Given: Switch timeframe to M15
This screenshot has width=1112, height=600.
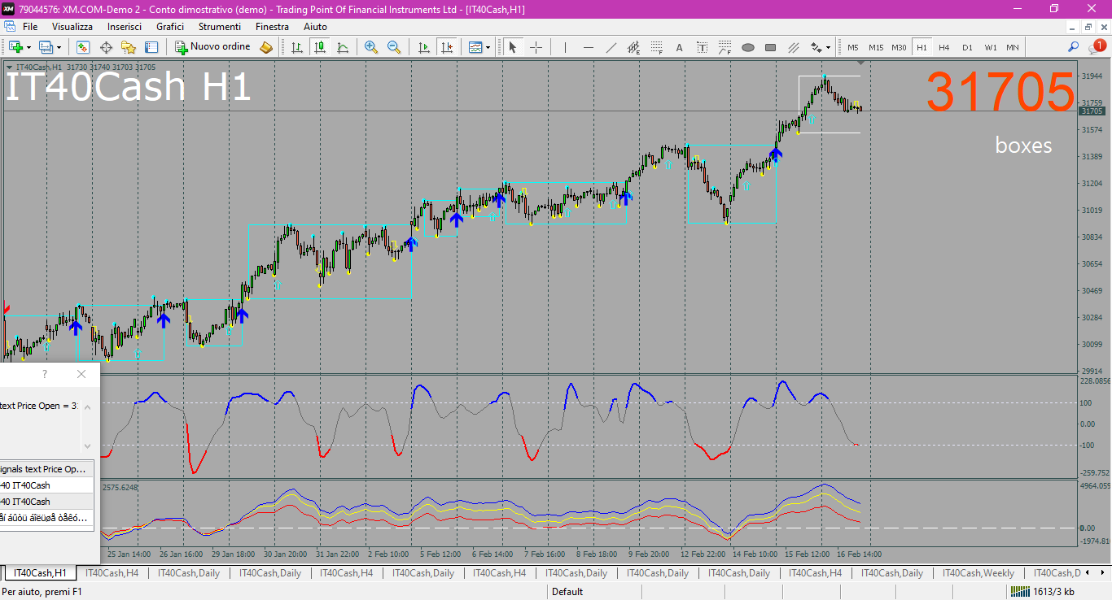Looking at the screenshot, I should coord(876,47).
